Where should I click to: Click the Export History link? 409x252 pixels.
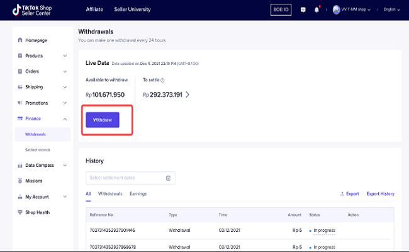(x=380, y=194)
